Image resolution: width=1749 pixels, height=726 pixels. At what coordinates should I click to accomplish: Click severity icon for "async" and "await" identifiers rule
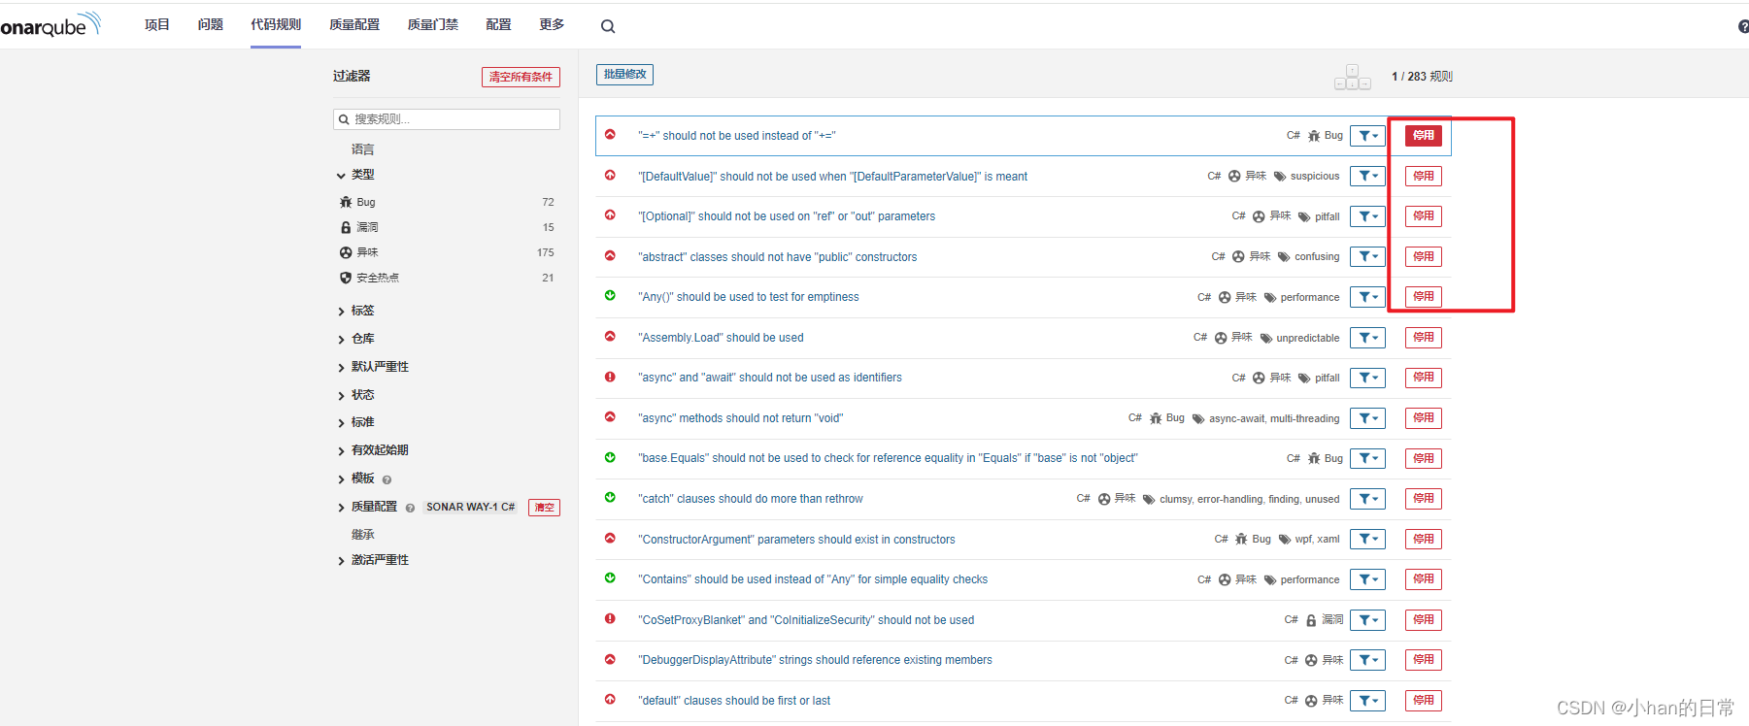click(610, 377)
